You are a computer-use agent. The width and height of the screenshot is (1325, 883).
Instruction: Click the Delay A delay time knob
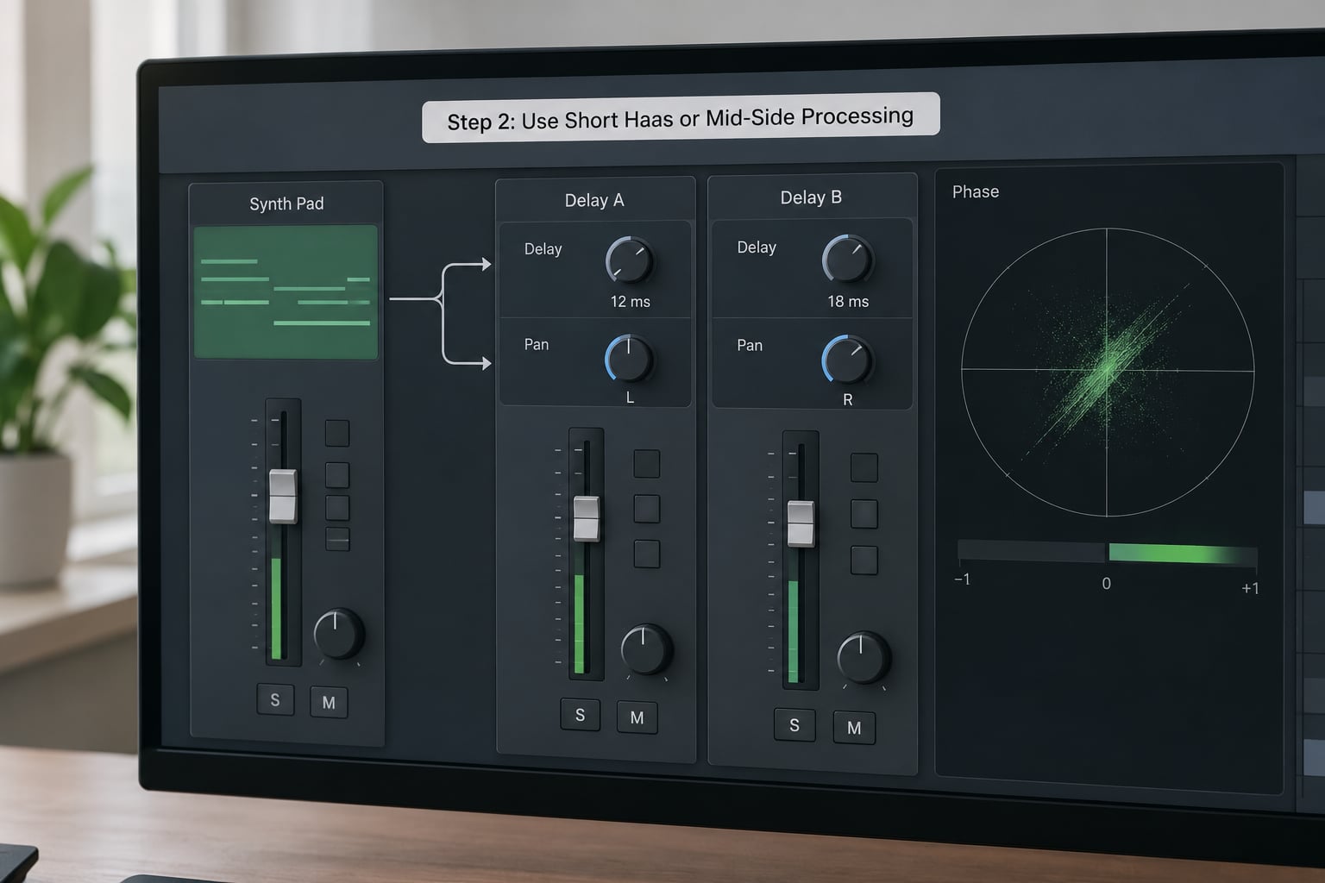point(630,260)
